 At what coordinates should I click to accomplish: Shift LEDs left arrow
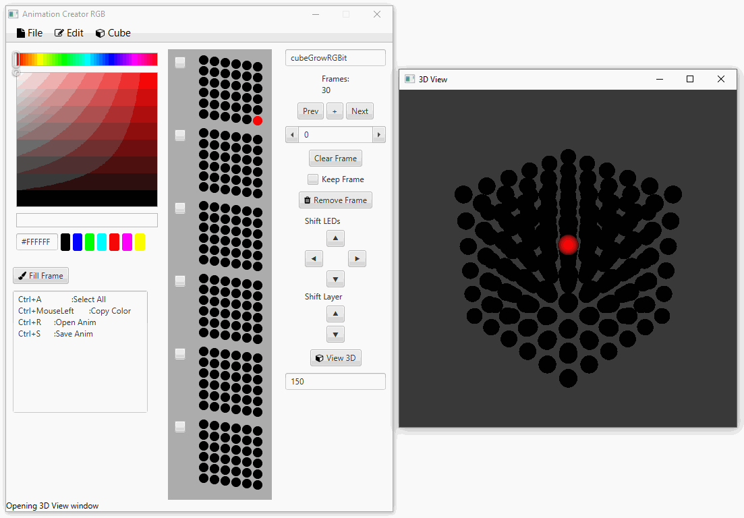314,258
